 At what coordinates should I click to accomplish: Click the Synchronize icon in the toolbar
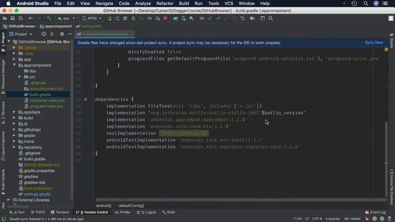[20, 18]
